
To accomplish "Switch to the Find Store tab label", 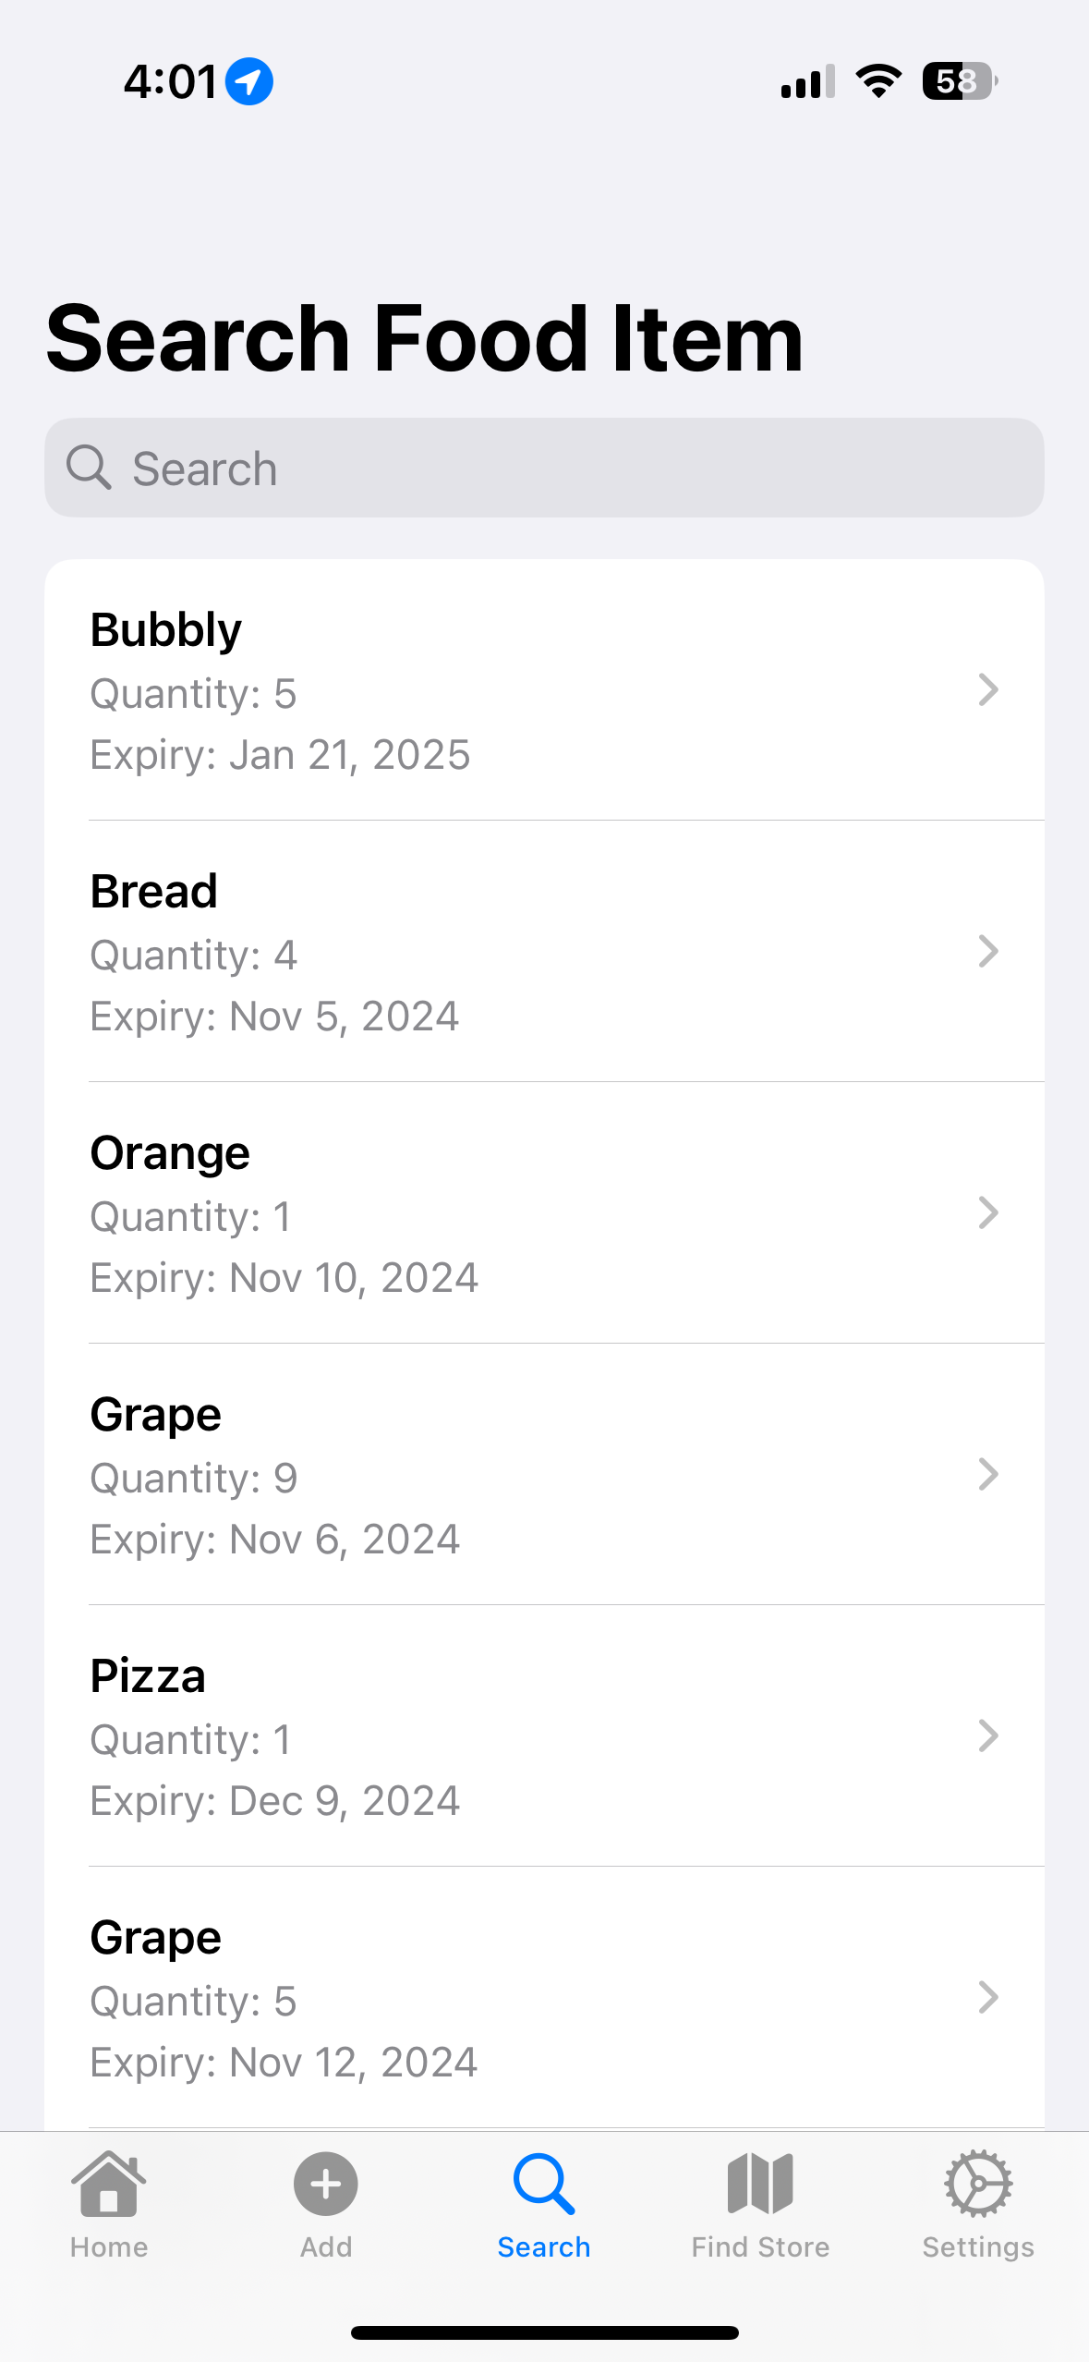I will point(760,2246).
